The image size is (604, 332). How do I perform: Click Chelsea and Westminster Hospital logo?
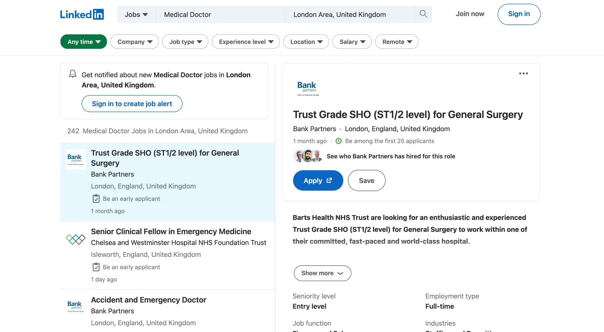75,239
